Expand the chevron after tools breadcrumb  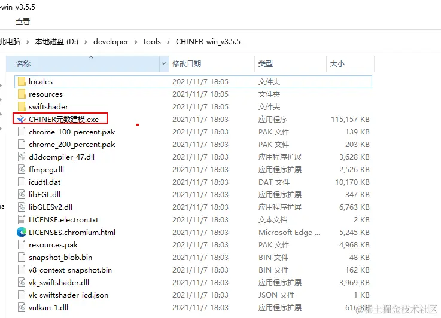168,42
